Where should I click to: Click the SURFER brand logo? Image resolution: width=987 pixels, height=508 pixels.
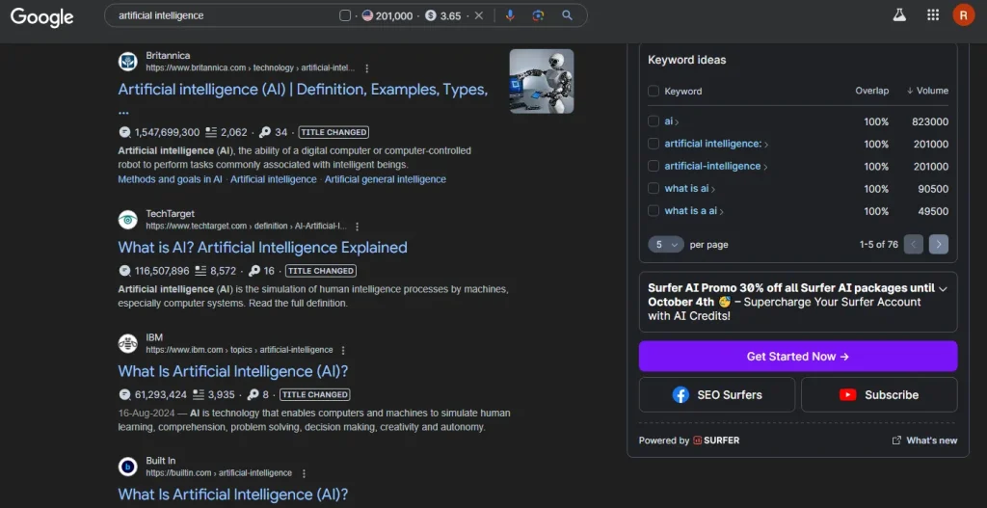(716, 441)
